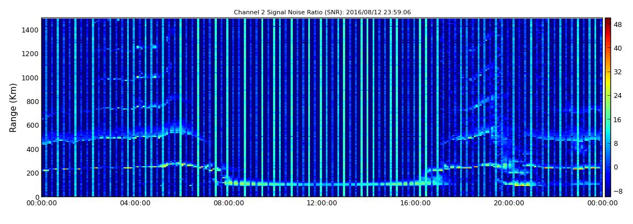Click the 1400 tick label on the range axis
Image resolution: width=633 pixels, height=224 pixels.
click(31, 30)
